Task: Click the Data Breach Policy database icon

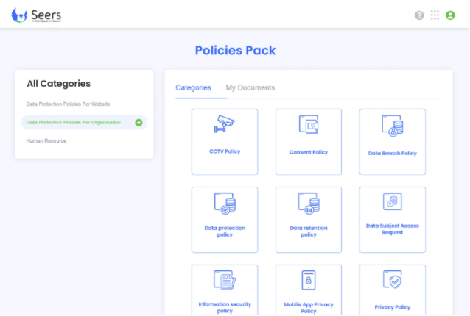Action: 393,126
